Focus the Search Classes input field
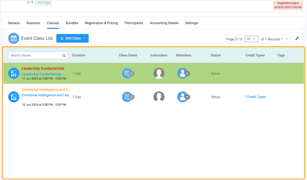Image resolution: width=307 pixels, height=180 pixels. pos(38,55)
